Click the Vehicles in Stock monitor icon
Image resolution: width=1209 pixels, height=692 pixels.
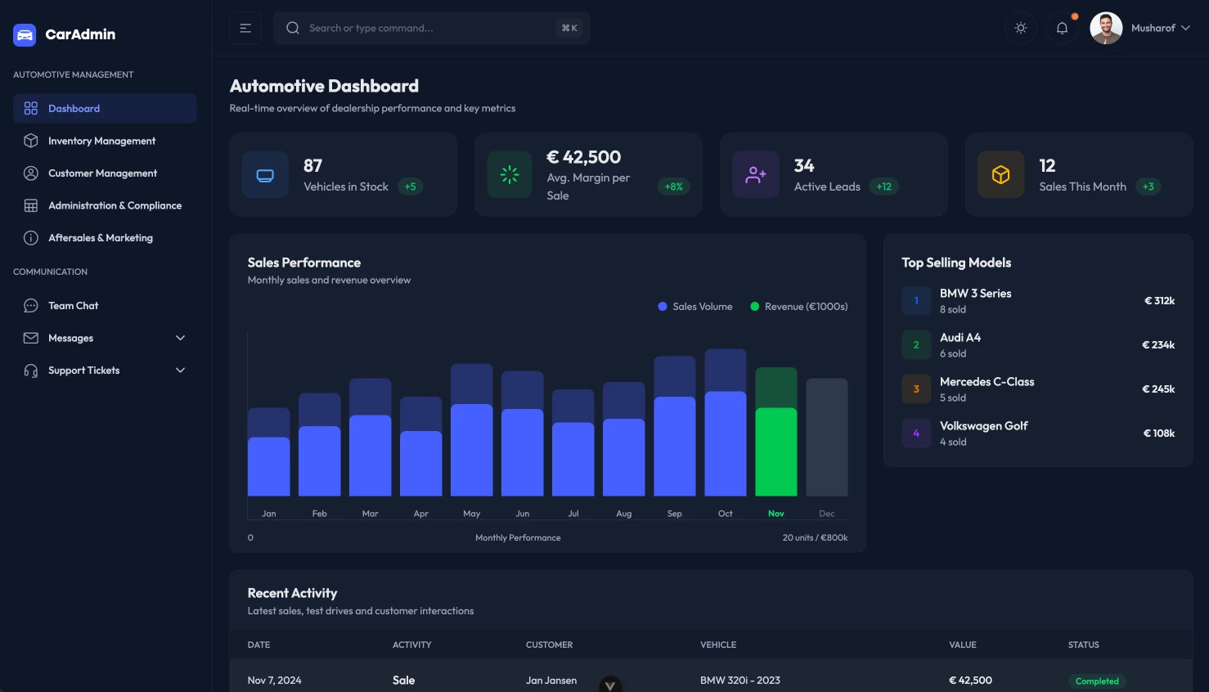click(x=265, y=175)
